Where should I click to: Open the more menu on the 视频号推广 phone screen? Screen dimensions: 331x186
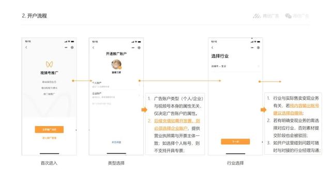tap(66, 48)
